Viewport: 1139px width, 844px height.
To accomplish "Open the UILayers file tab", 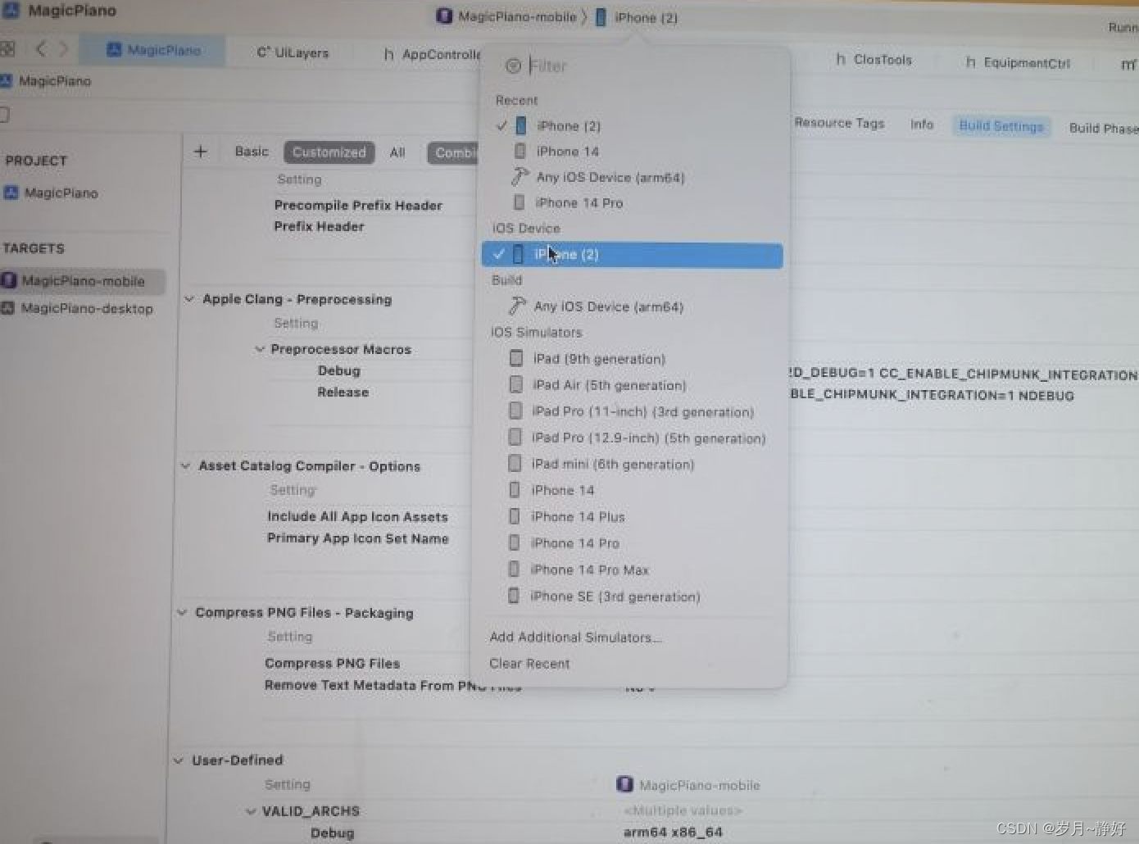I will point(293,52).
